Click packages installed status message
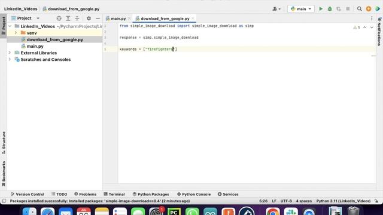 point(100,201)
